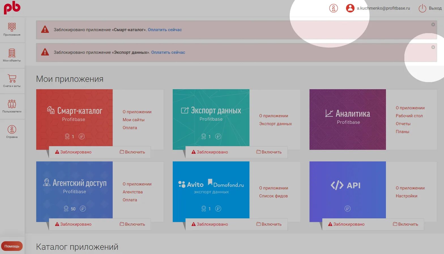Image resolution: width=444 pixels, height=254 pixels.
Task: Click the Выход logout text
Action: click(435, 8)
